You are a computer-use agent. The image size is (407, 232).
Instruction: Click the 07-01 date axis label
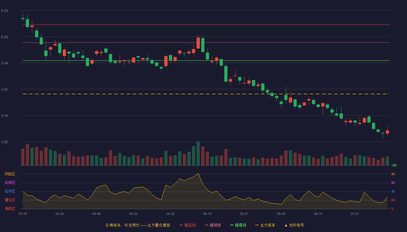coord(355,214)
